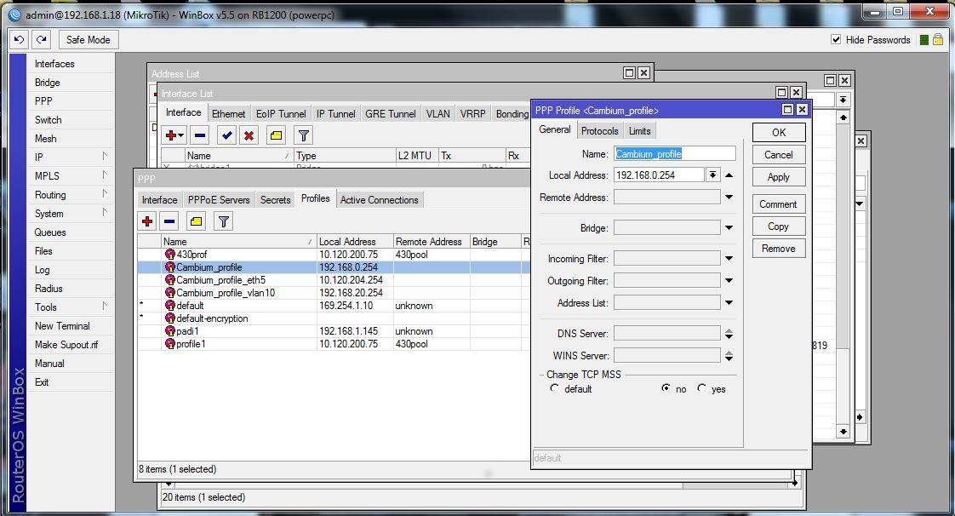This screenshot has width=955, height=516.
Task: Click the green status square beside Hide Passwords
Action: [924, 40]
